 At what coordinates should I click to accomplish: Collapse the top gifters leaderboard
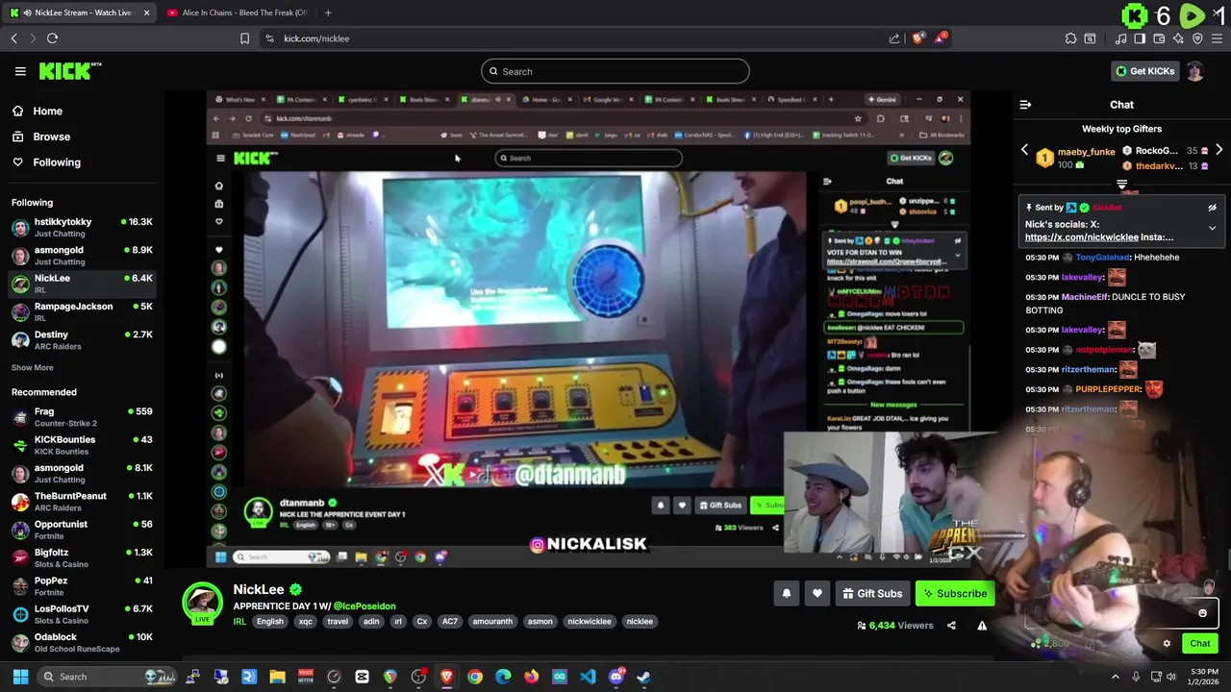(x=1121, y=185)
